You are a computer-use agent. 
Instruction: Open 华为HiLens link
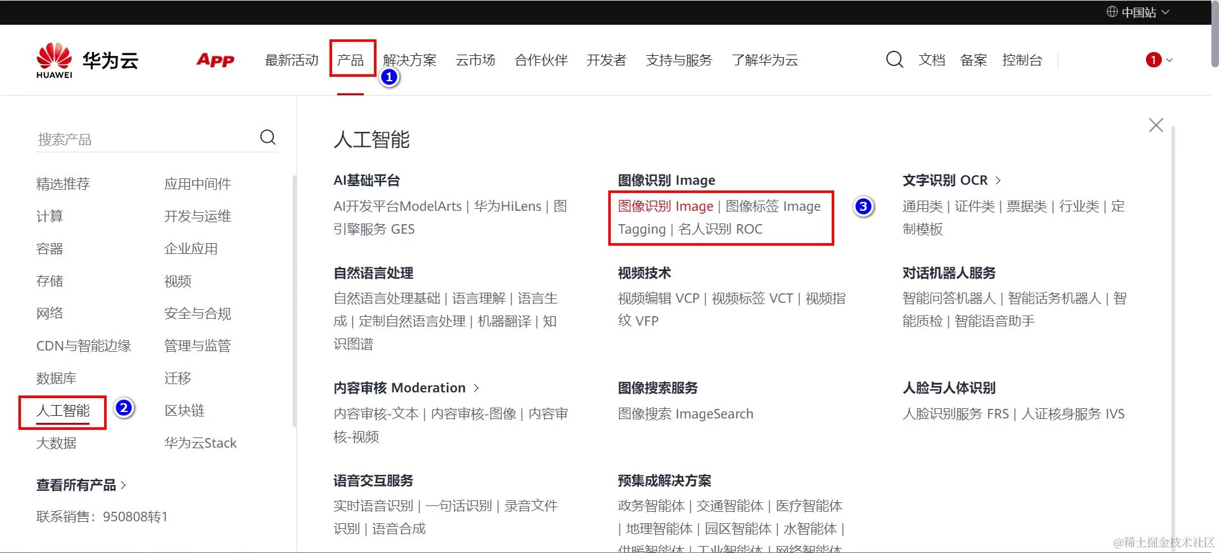(507, 206)
